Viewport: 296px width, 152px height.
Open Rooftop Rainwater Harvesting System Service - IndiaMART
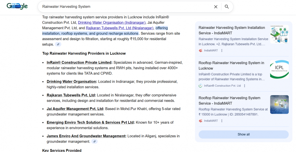230,101
